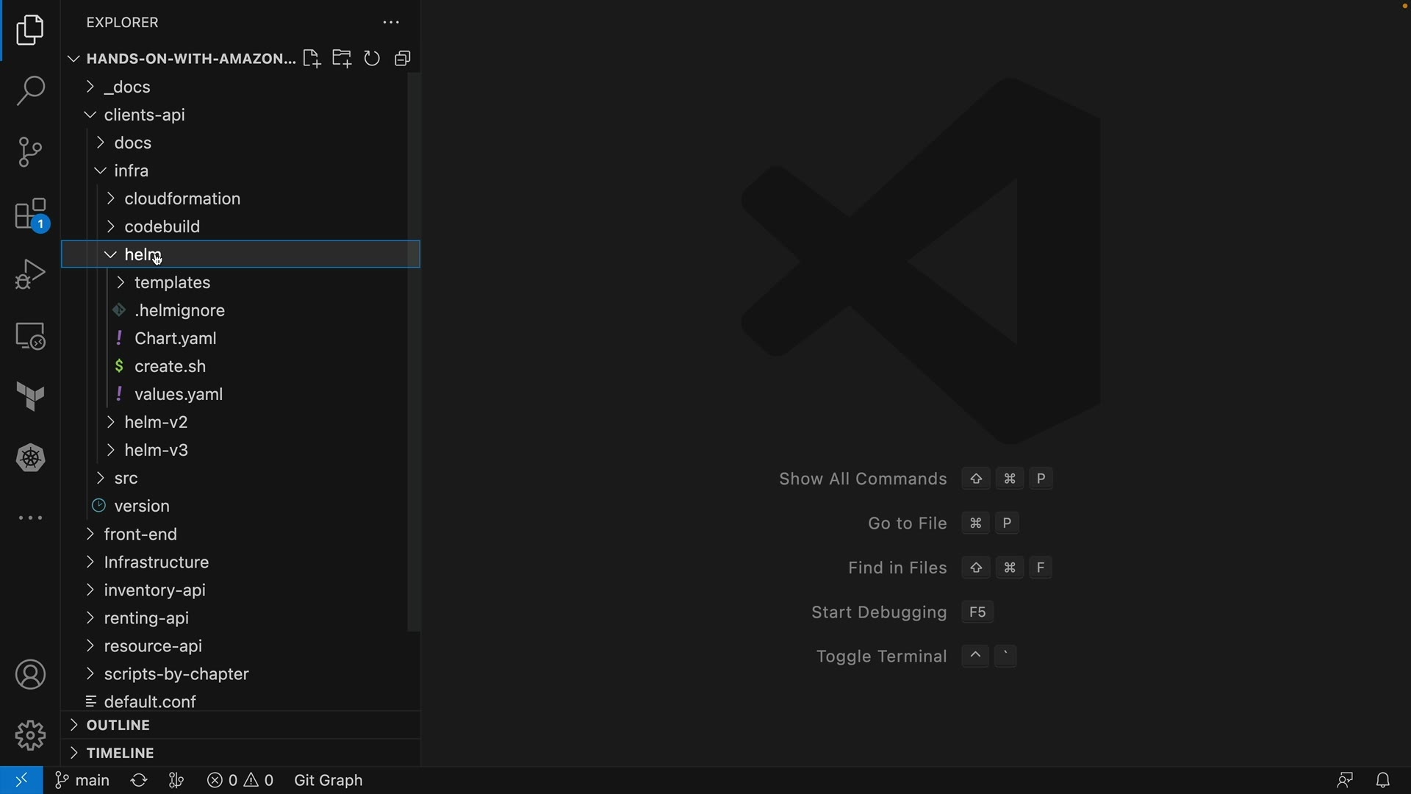Click the New Folder icon in explorer header
The width and height of the screenshot is (1411, 794).
[342, 59]
